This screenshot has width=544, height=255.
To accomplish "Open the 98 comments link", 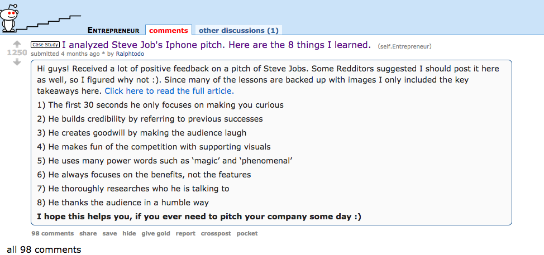I will [53, 233].
